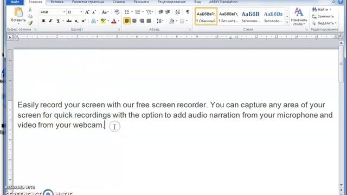Click the line spacing icon
Screen dimensions: 347x195
click(159, 21)
